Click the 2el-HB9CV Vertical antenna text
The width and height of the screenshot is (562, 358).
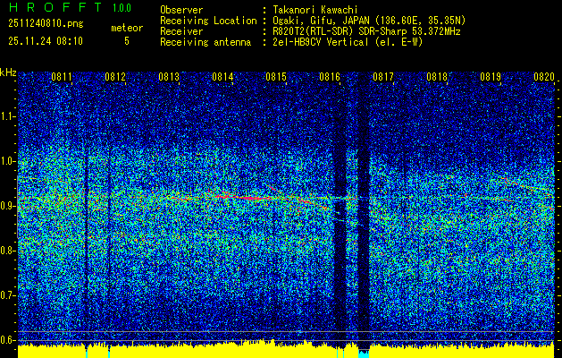tap(348, 42)
